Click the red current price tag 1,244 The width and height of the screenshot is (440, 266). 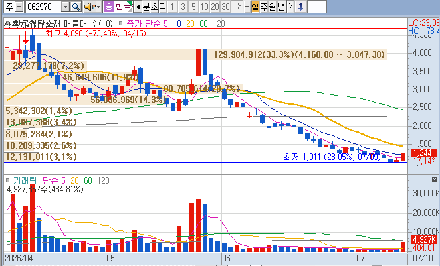click(x=424, y=153)
